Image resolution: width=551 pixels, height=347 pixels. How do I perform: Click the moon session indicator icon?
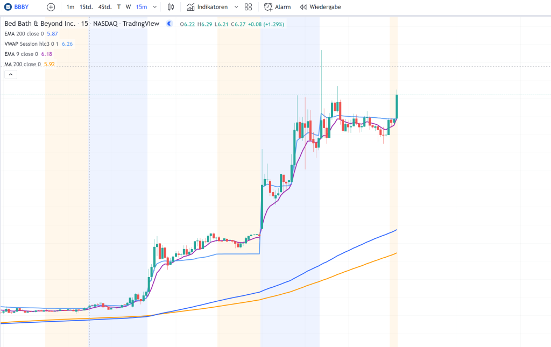click(169, 24)
